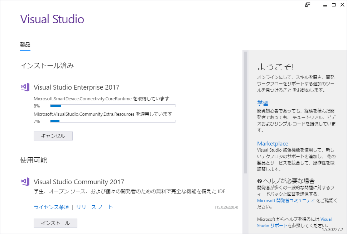Click the Visual Studio Enterprise 2017 title
Image resolution: width=347 pixels, height=234 pixels.
click(77, 87)
